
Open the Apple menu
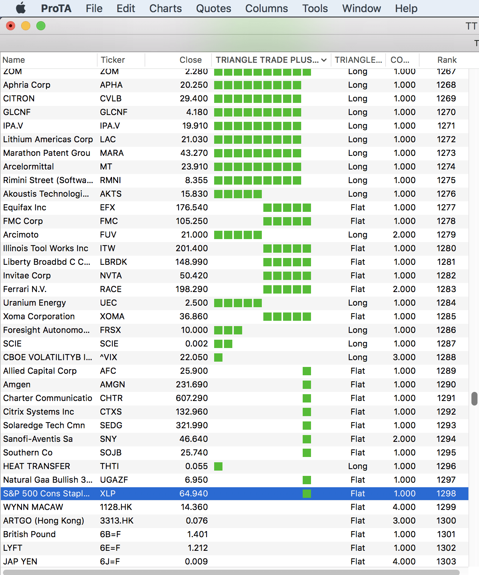21,8
